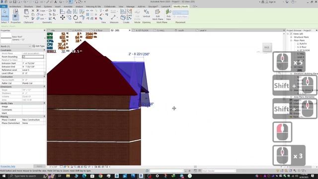Close the Properties palette

pyautogui.click(x=44, y=30)
